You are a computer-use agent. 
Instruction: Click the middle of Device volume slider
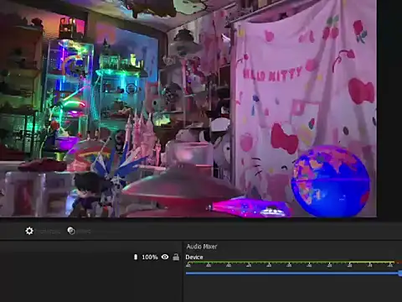coord(293,273)
